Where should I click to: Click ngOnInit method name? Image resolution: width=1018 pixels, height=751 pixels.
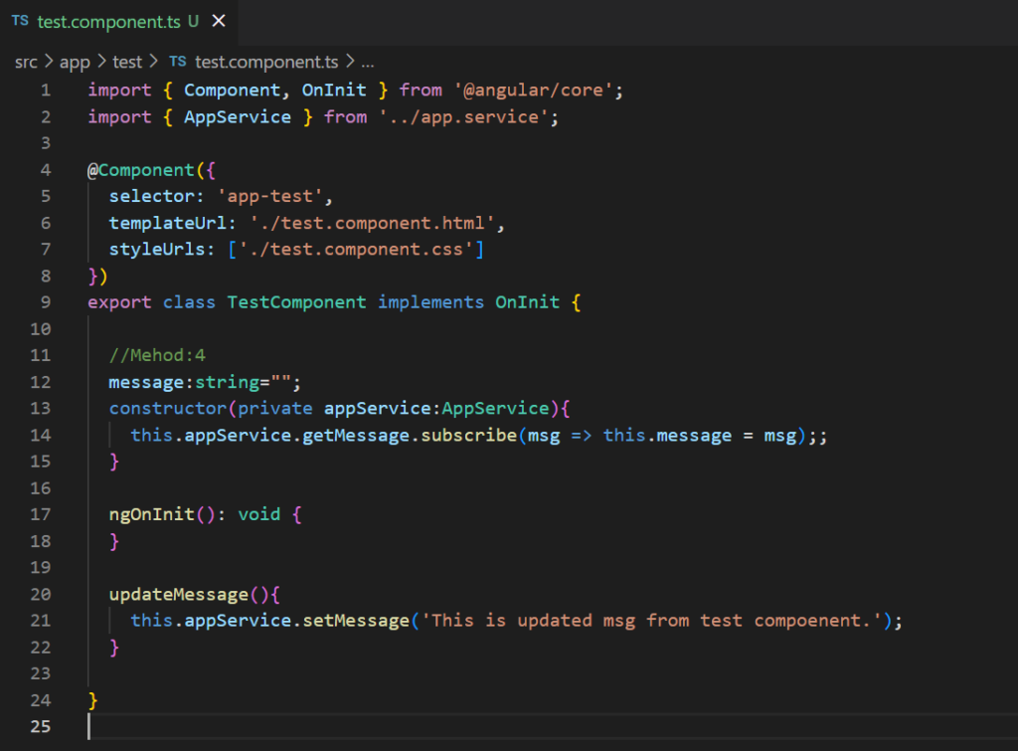click(152, 514)
